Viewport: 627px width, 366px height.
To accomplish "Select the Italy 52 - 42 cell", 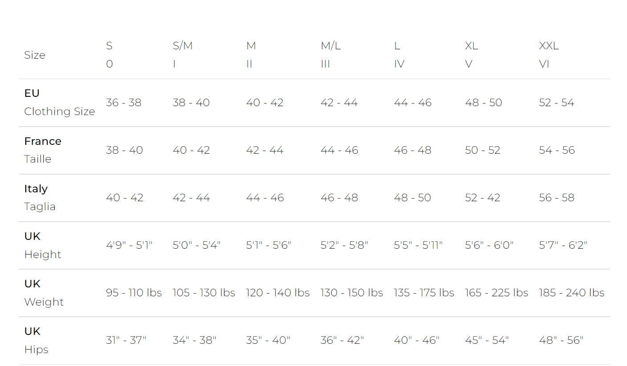I will coord(482,198).
